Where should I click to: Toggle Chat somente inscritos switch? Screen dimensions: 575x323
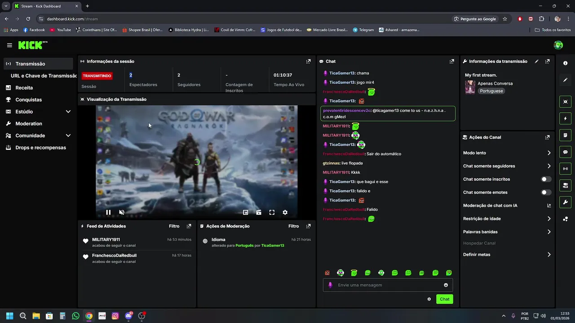click(x=546, y=179)
